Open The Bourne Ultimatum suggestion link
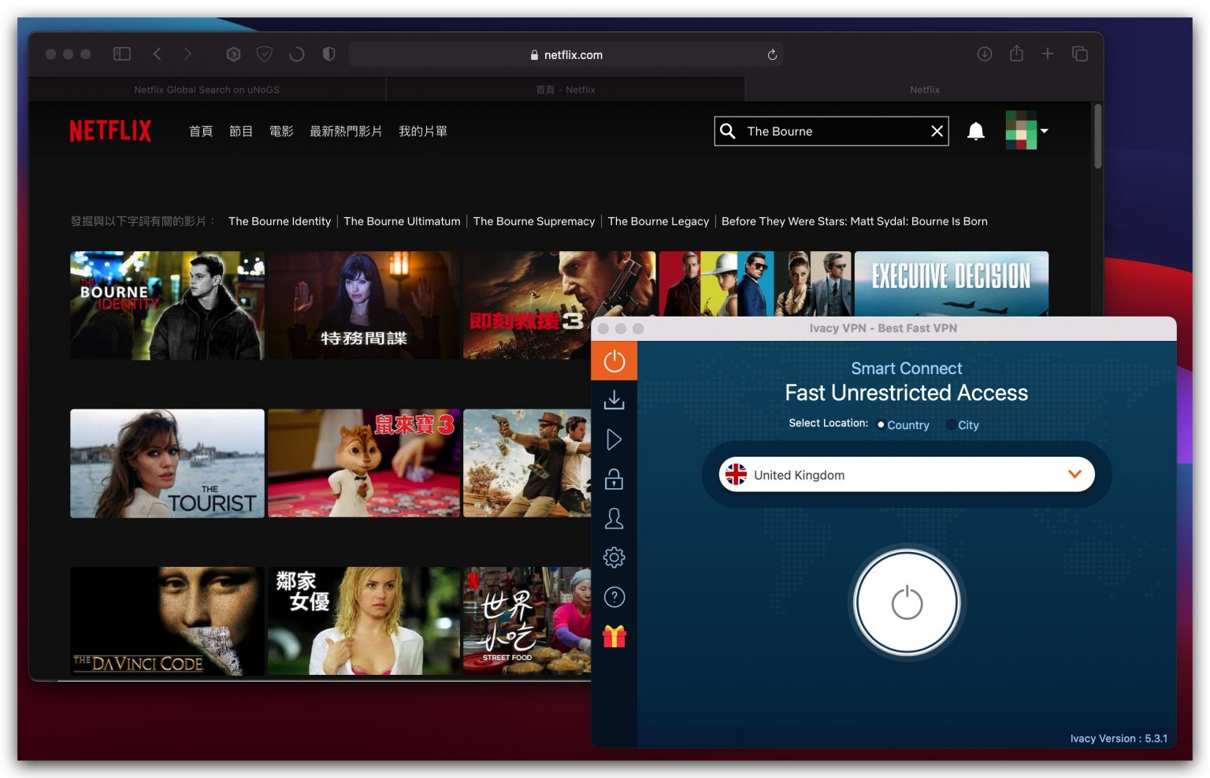The image size is (1210, 778). click(x=402, y=221)
